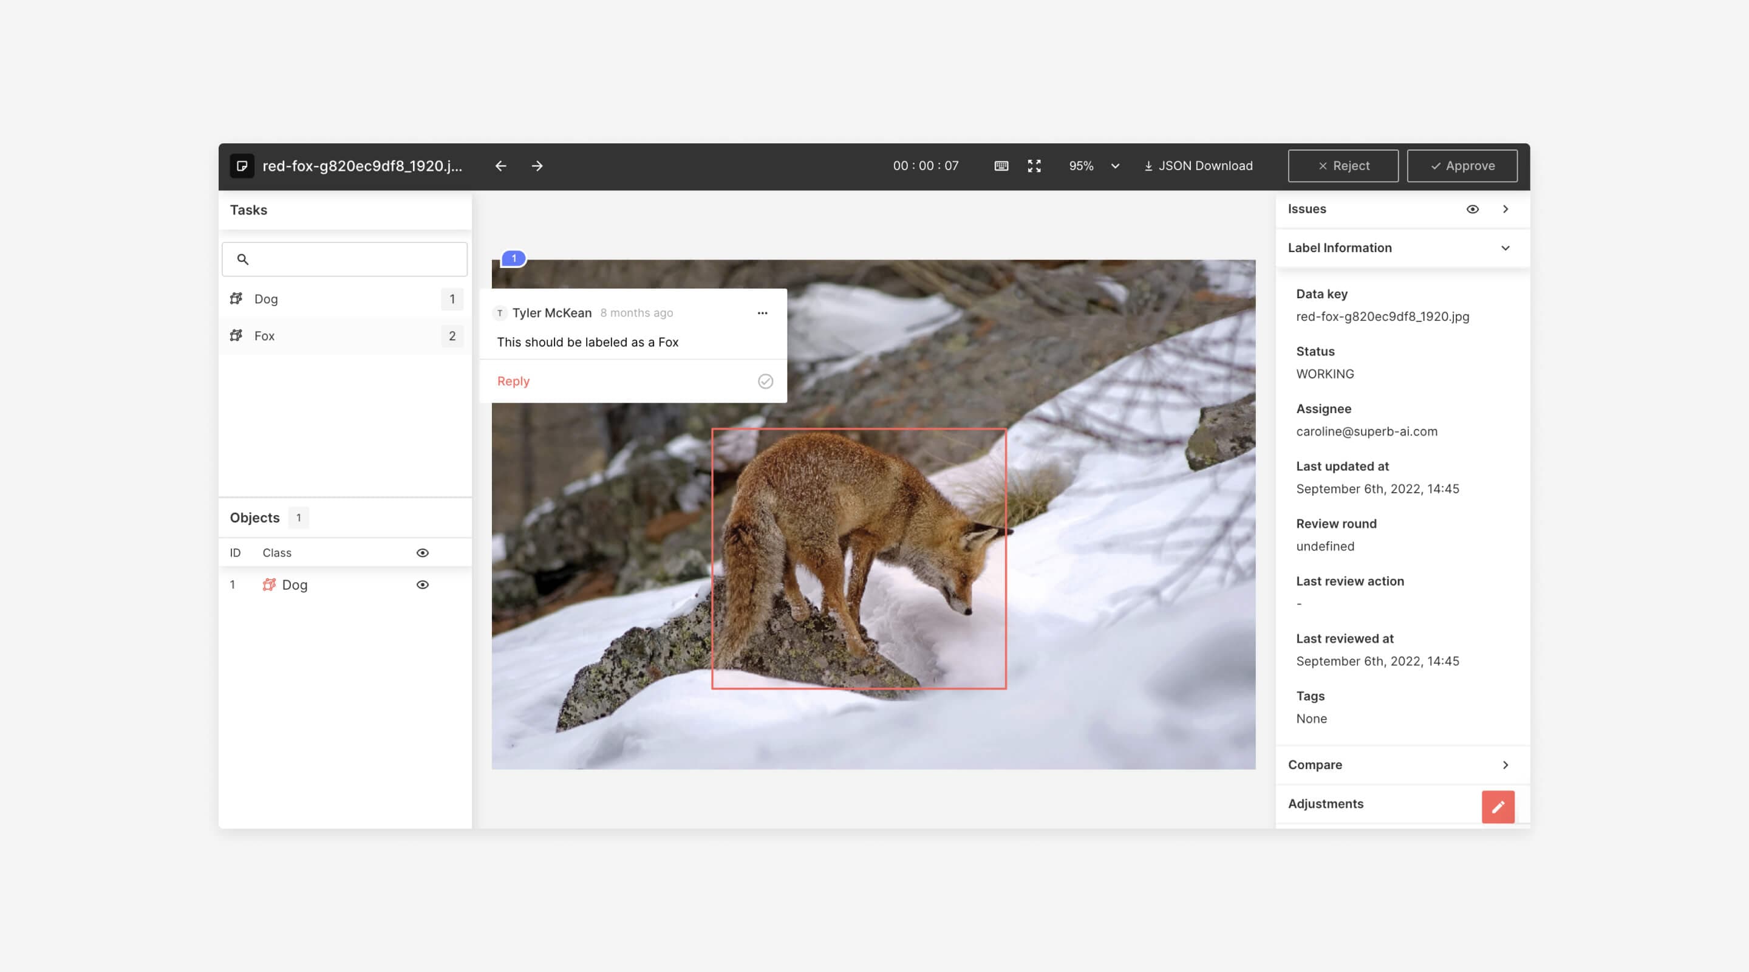
Task: Select the Fox class in Tasks
Action: 345,335
